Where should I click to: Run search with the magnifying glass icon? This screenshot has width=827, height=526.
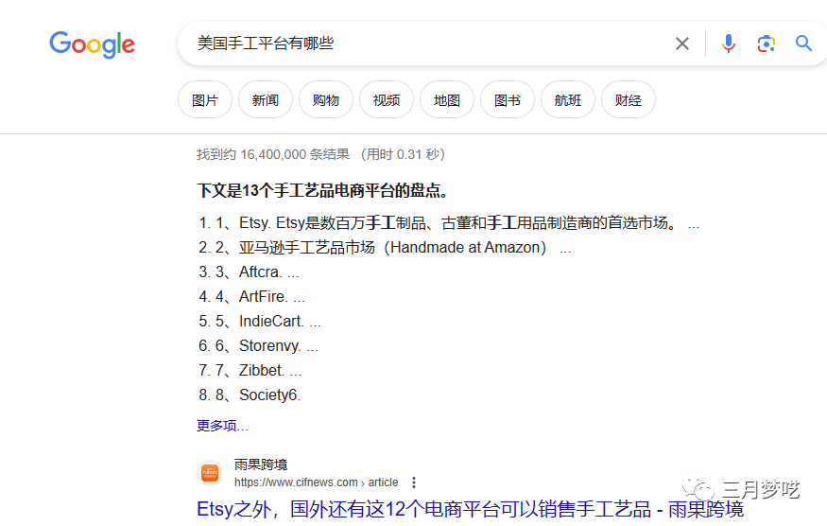[803, 44]
